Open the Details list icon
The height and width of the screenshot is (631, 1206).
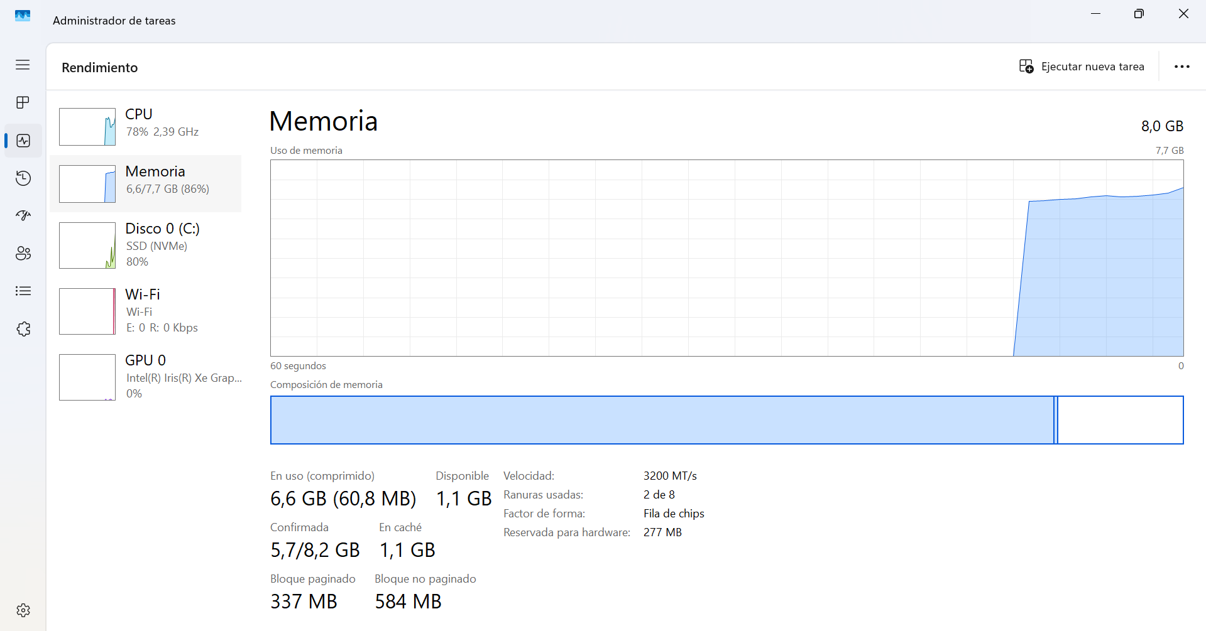(23, 291)
